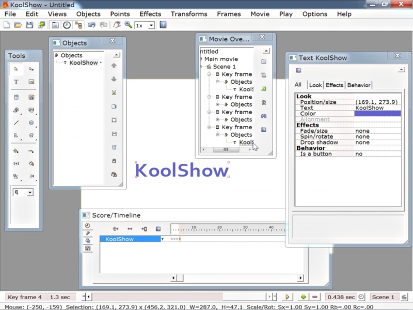This screenshot has height=310, width=413.
Task: Click the binoculars icon in Movie Overview
Action: click(264, 116)
